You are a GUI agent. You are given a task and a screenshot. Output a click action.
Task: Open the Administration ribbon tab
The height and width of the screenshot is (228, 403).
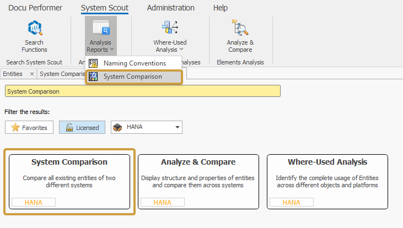point(170,8)
